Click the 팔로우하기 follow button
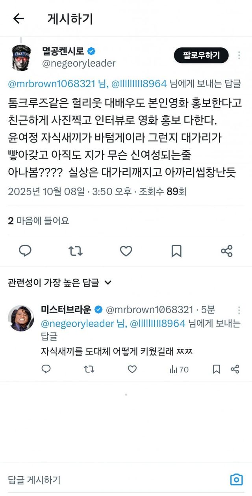The width and height of the screenshot is (252, 496). point(201,55)
